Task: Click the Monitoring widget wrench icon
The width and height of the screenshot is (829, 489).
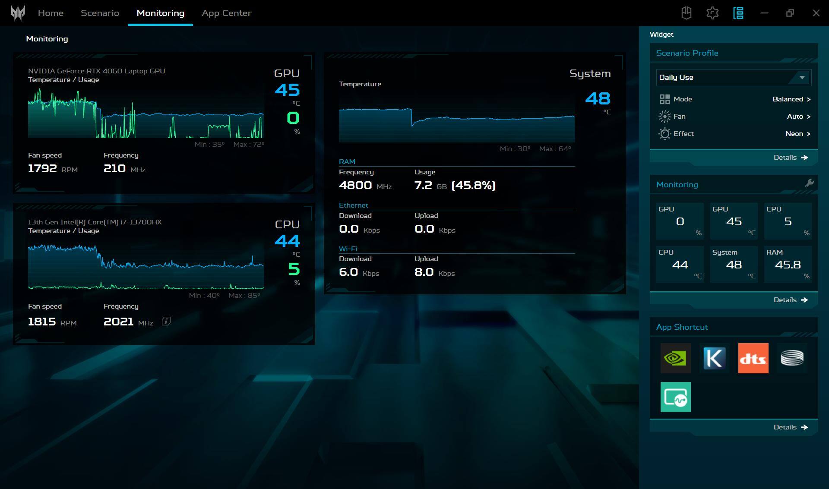Action: pyautogui.click(x=809, y=183)
